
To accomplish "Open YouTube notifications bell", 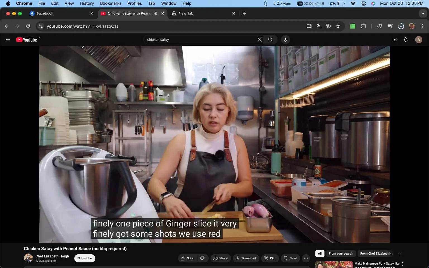I will click(x=405, y=39).
